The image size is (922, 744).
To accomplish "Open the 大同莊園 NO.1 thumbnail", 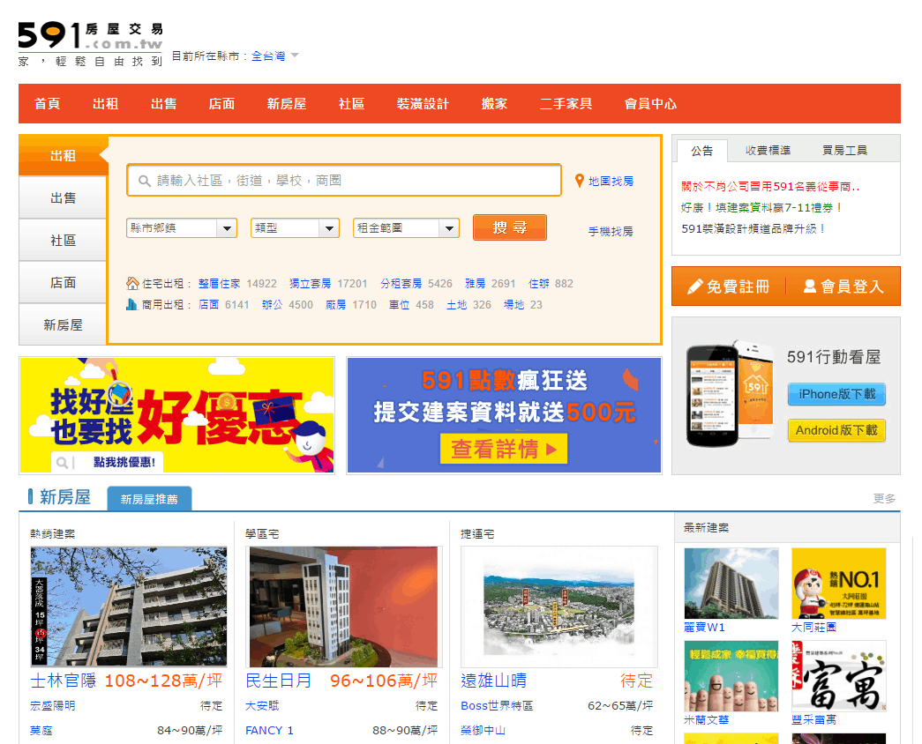I will click(839, 584).
